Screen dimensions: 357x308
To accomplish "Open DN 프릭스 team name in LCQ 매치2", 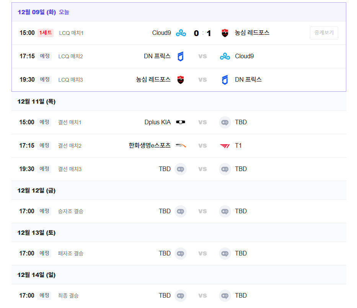I will 157,56.
